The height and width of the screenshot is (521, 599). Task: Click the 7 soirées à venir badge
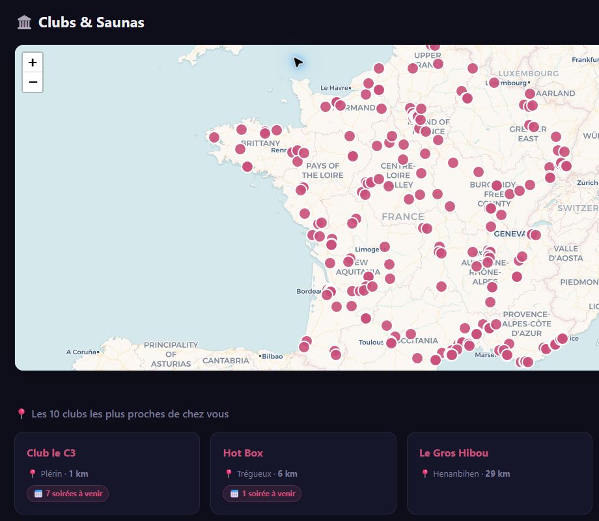pos(68,494)
